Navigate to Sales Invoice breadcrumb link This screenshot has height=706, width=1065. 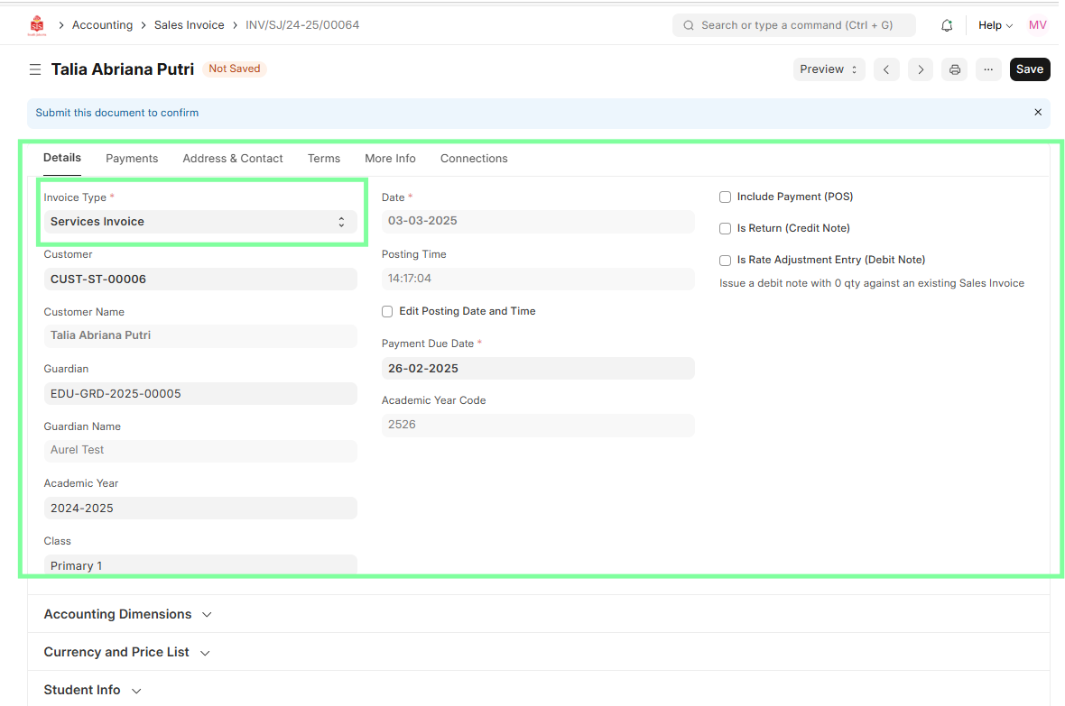click(x=189, y=25)
